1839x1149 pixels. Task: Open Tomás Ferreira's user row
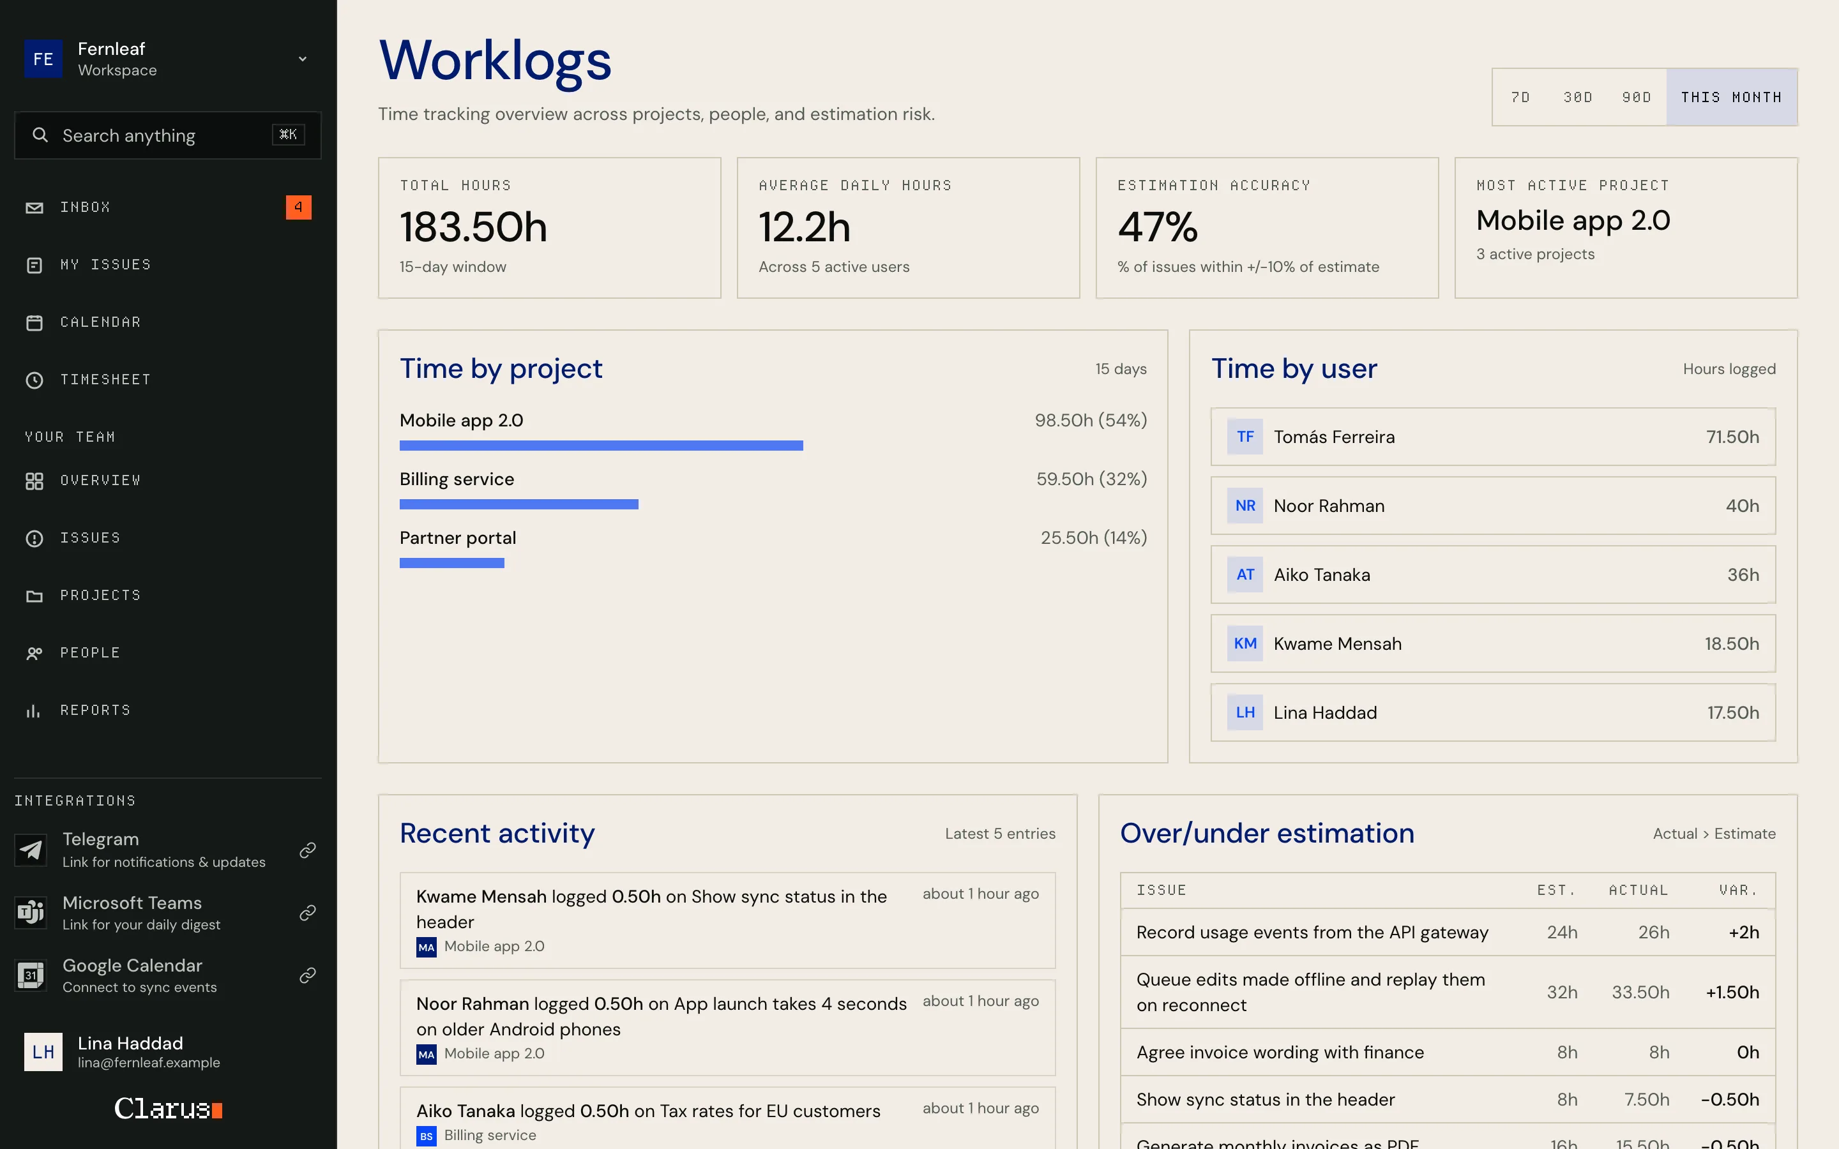[x=1494, y=437]
